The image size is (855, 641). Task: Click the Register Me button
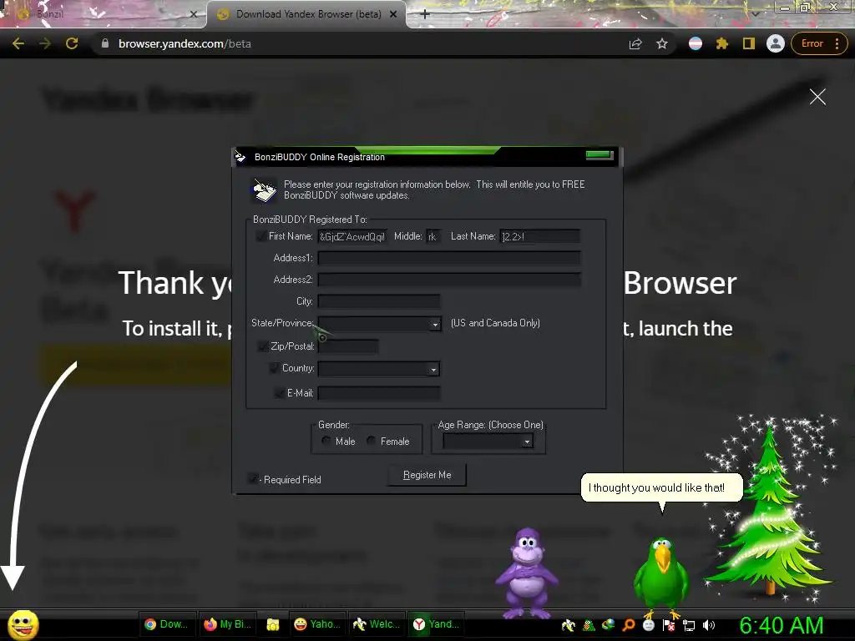tap(427, 475)
